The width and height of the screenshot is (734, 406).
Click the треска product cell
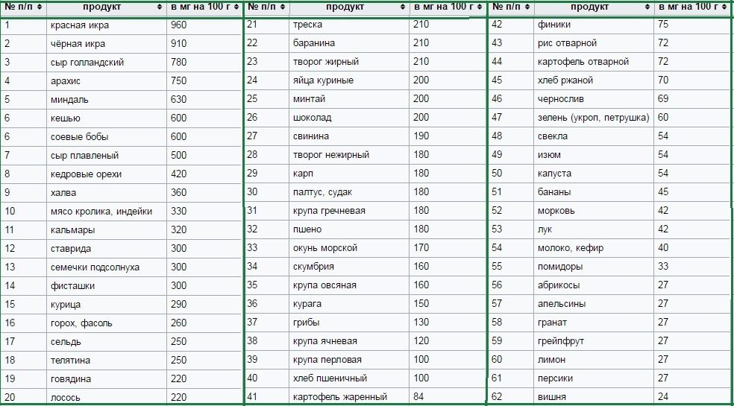[349, 25]
